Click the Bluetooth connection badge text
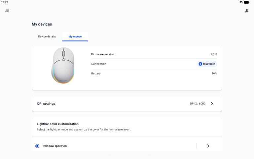 (x=209, y=64)
